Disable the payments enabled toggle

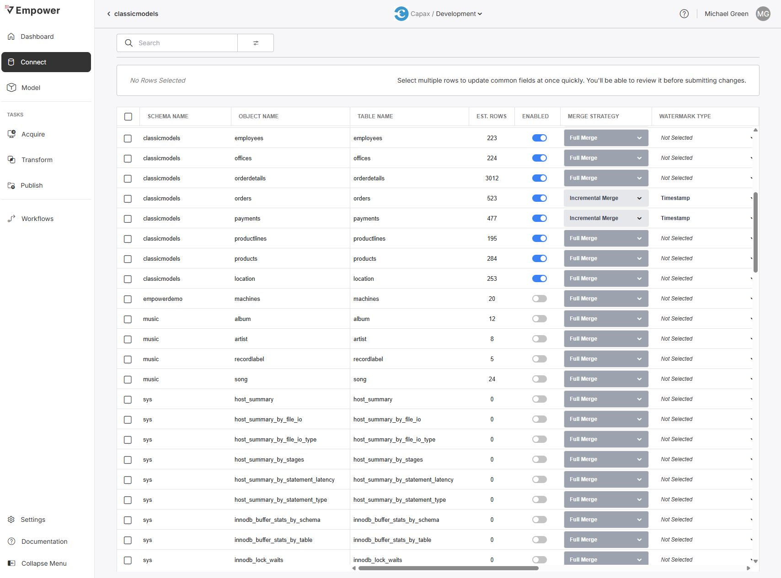(540, 218)
